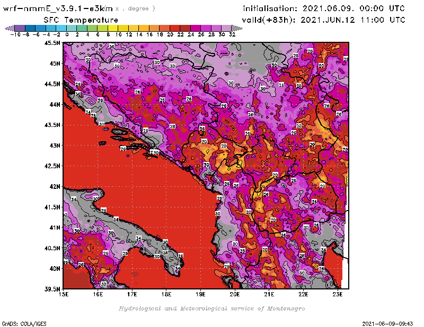Select the teal swatch between 0 and 2
The image size is (424, 327).
(72, 28)
